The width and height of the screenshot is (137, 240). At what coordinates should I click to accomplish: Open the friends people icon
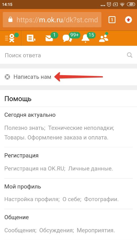(x=104, y=38)
